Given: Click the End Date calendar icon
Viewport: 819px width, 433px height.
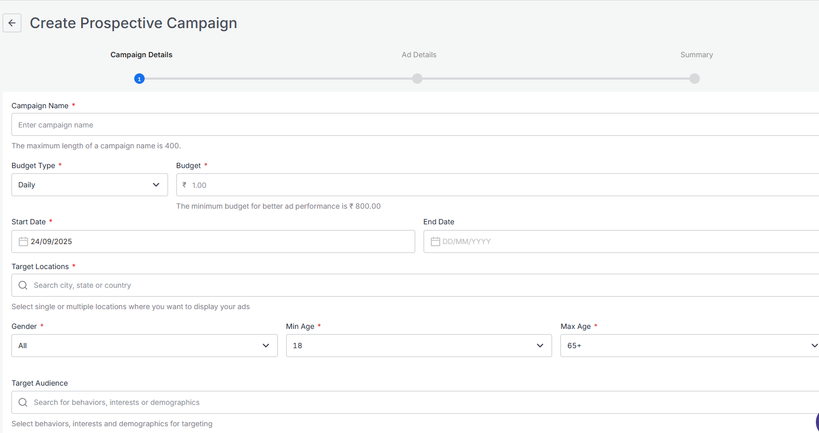Looking at the screenshot, I should (435, 241).
